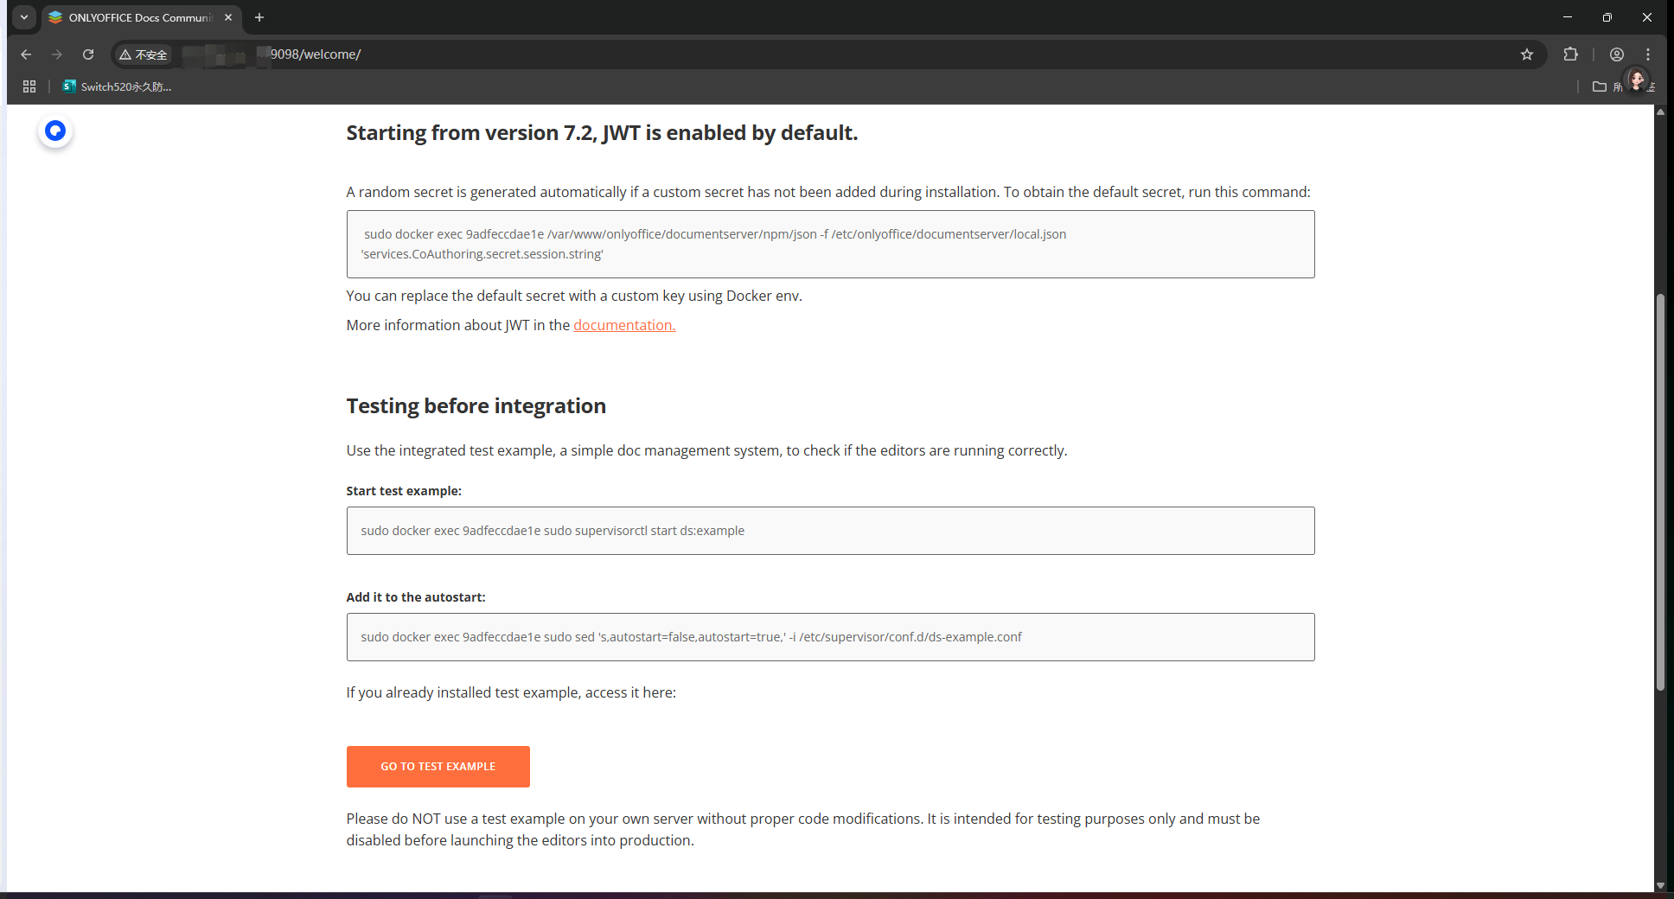Reload the current page
The height and width of the screenshot is (899, 1674).
pos(88,54)
